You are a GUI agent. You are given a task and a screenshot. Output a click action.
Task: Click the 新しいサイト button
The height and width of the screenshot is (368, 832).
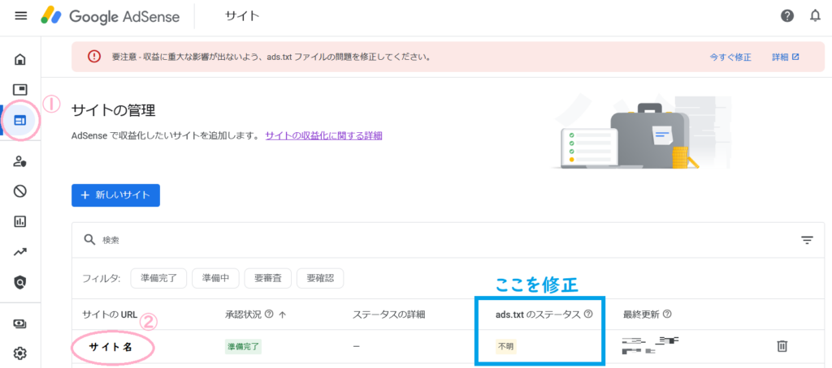(x=115, y=195)
